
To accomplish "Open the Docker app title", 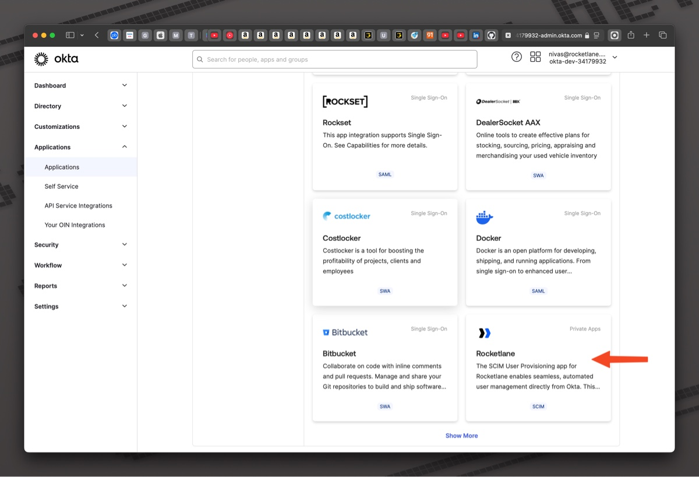I will pos(489,238).
